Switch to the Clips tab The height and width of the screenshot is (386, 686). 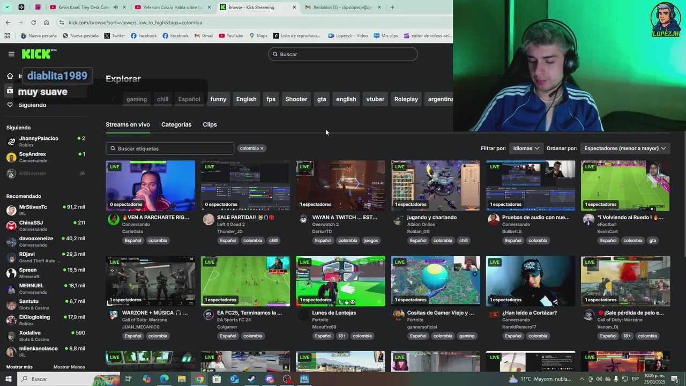click(x=210, y=124)
